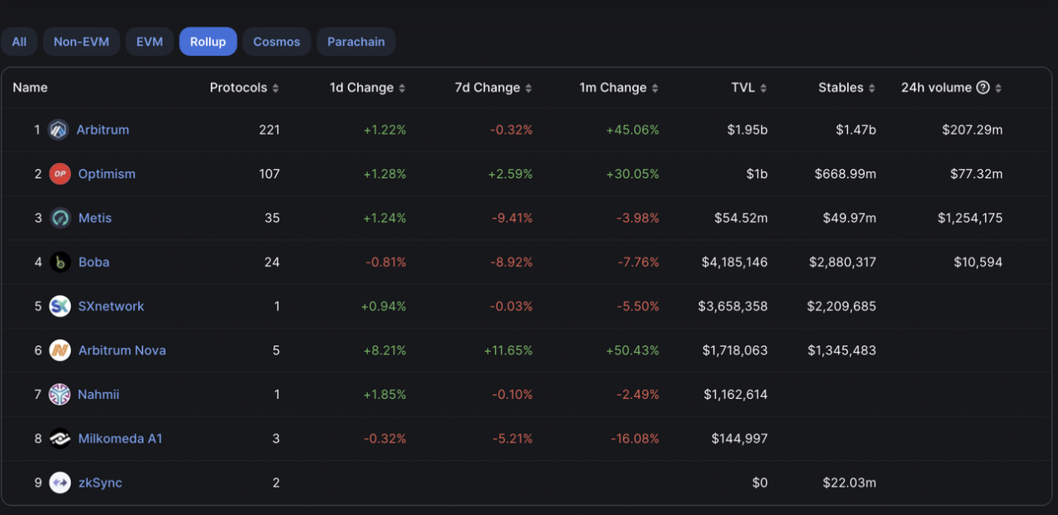This screenshot has height=515, width=1058.
Task: Click Optimism stables value $668.99m
Action: click(846, 174)
